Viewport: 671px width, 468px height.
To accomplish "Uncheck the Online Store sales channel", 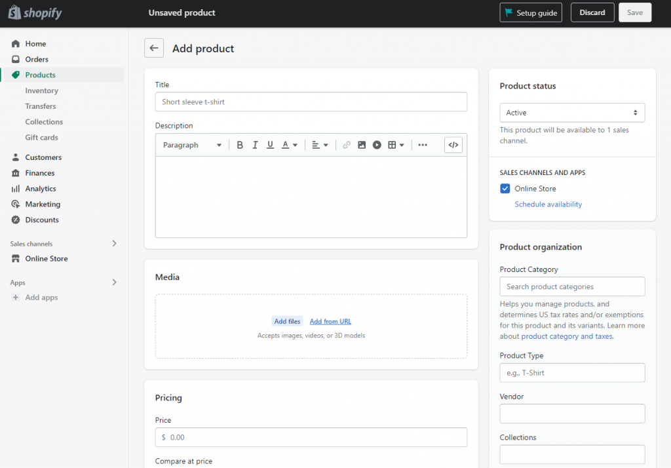I will pyautogui.click(x=505, y=189).
